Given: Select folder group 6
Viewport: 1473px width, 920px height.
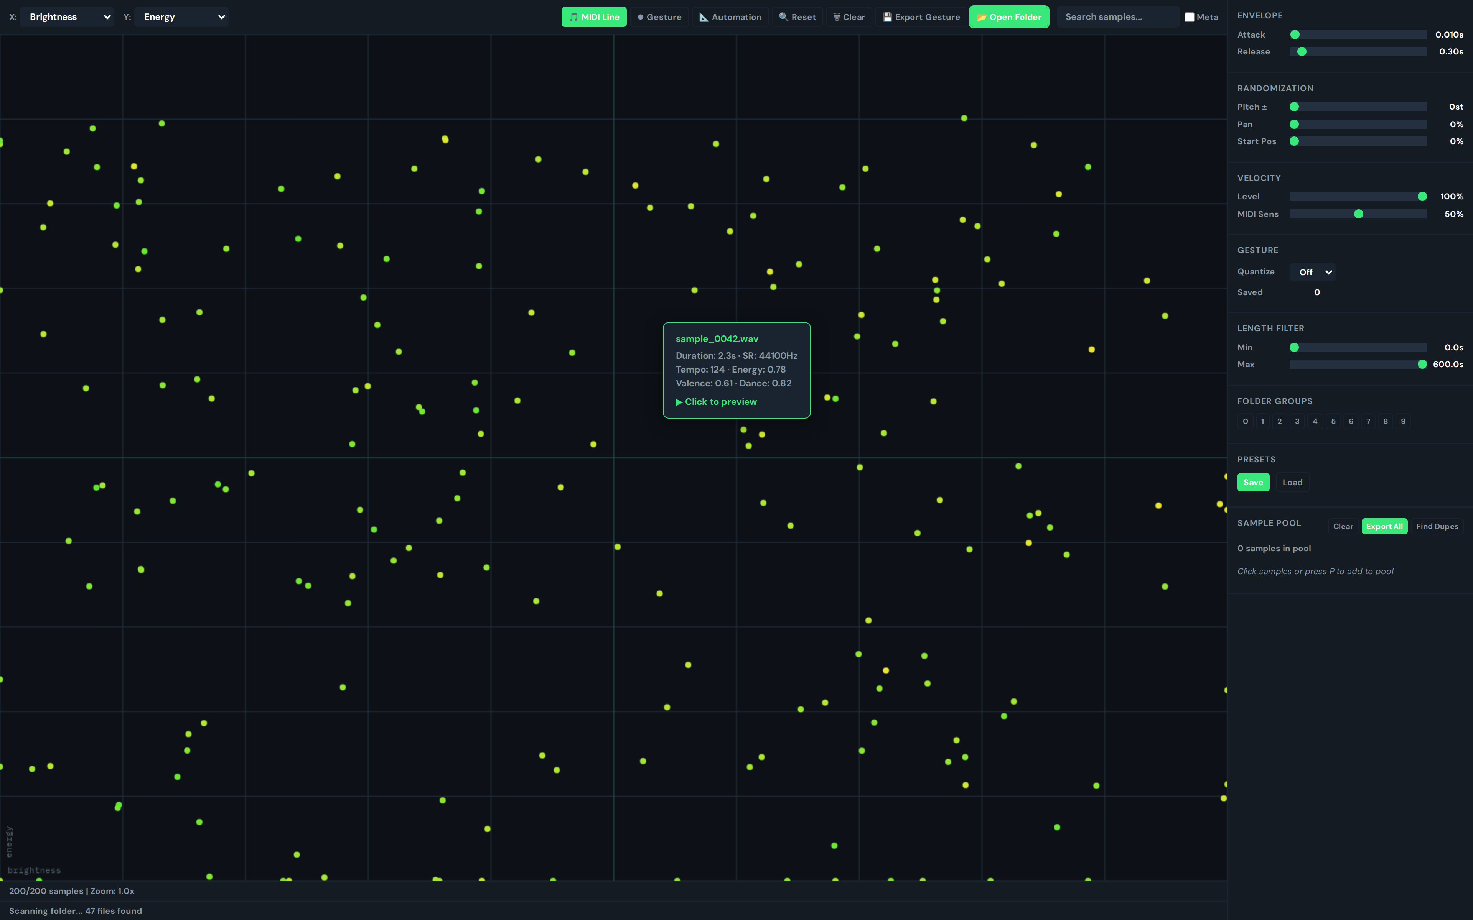Looking at the screenshot, I should [1351, 421].
